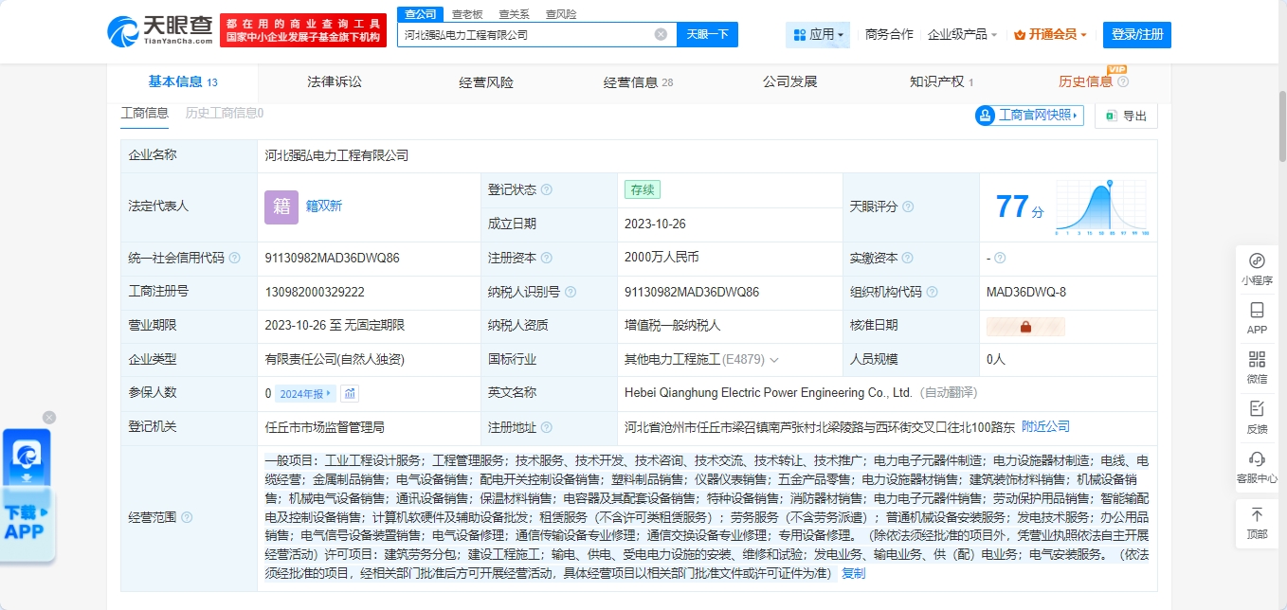Clear the search box text
The height and width of the screenshot is (610, 1287).
661,34
